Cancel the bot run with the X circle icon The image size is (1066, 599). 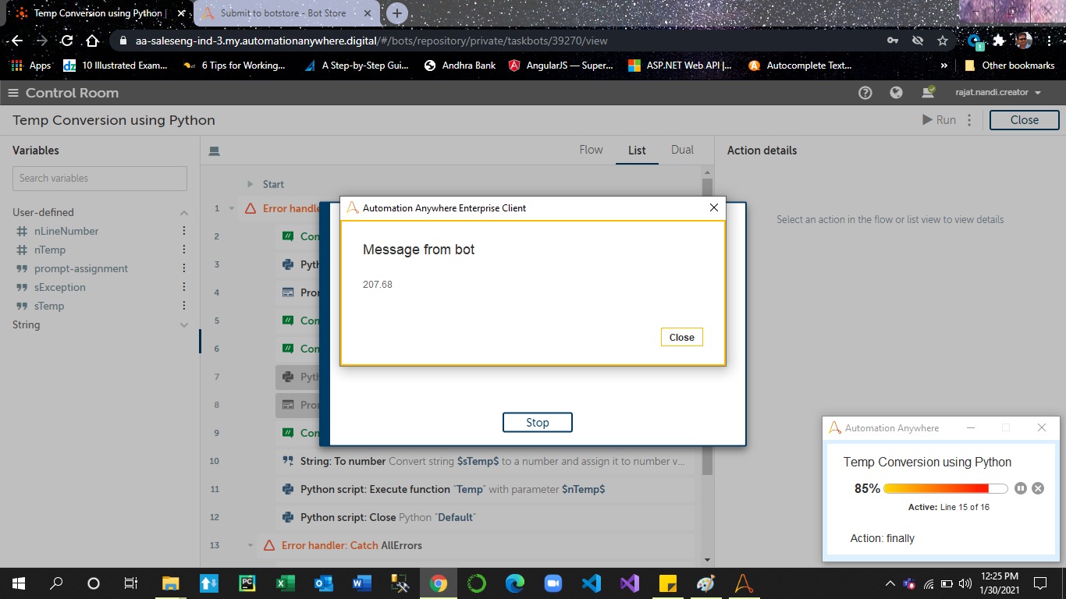[1038, 488]
